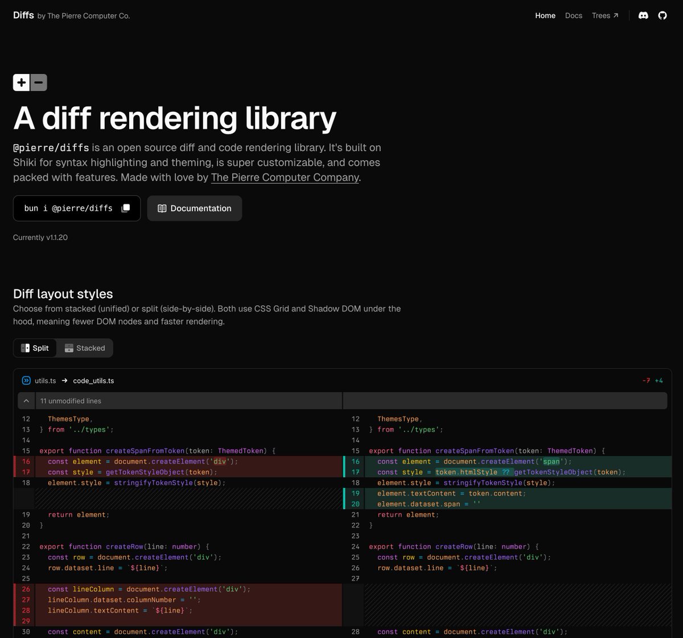Image resolution: width=683 pixels, height=638 pixels.
Task: Open Trees external link in navigation
Action: [605, 15]
